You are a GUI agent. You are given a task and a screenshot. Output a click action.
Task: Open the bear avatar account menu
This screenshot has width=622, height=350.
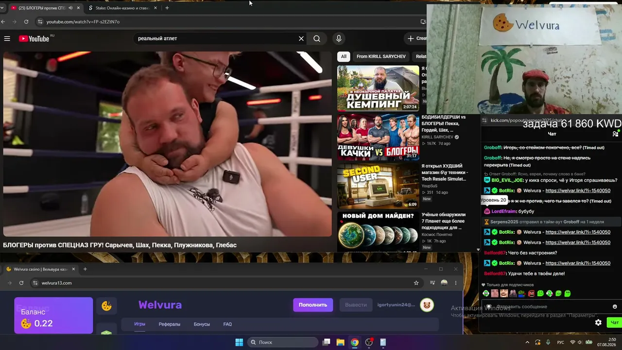point(427,305)
